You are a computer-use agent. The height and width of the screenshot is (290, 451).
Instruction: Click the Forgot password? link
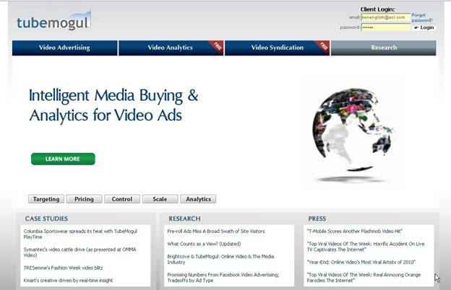(x=422, y=17)
